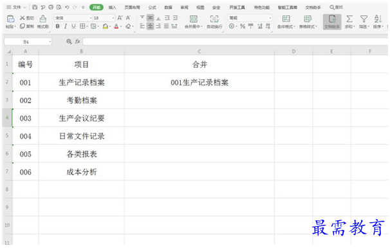This screenshot has height=248, width=390.
Task: Select cell containing 001生产记录档案
Action: point(200,82)
